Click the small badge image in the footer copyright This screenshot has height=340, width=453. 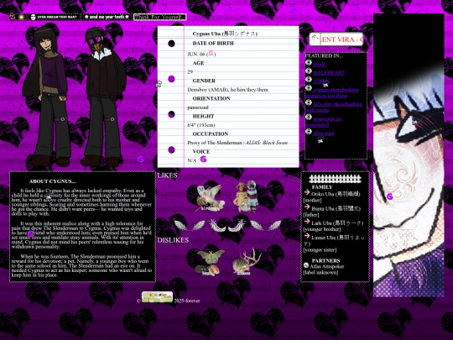(x=157, y=297)
